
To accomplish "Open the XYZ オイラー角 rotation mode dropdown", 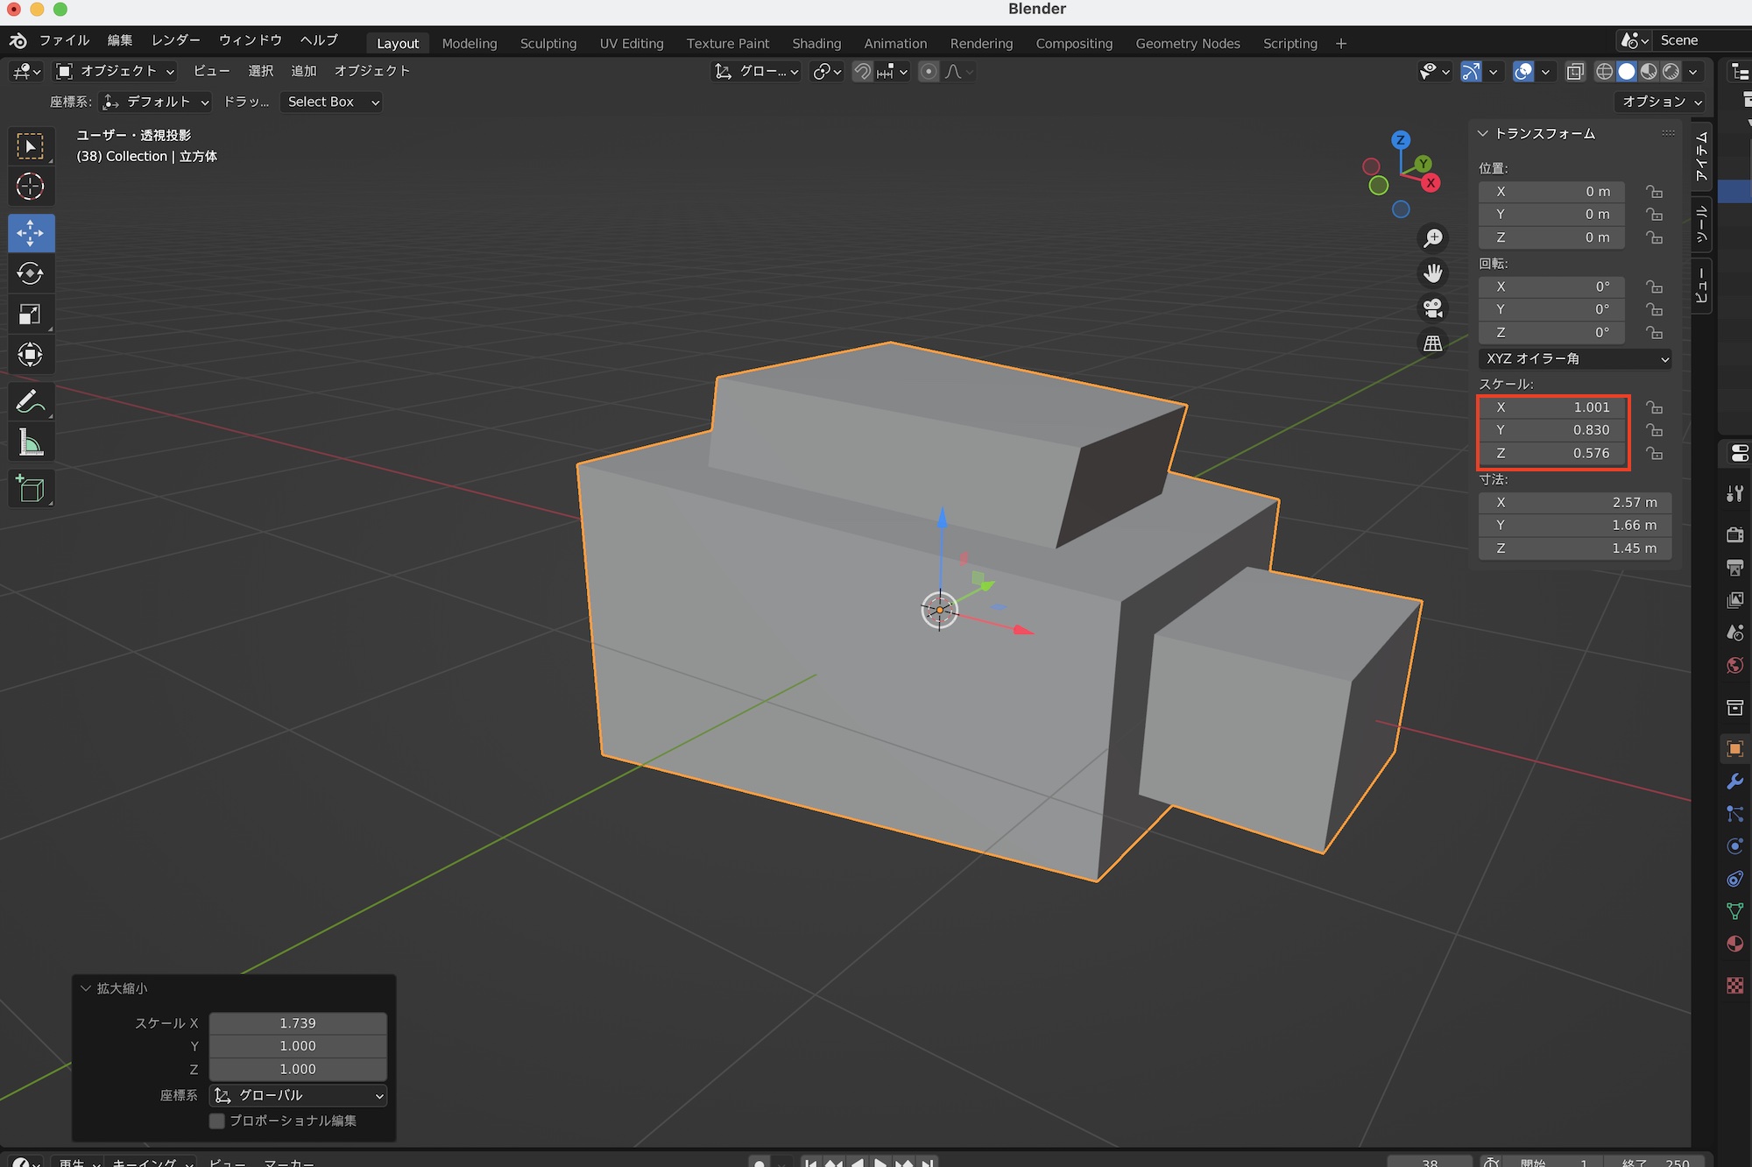I will (x=1575, y=358).
